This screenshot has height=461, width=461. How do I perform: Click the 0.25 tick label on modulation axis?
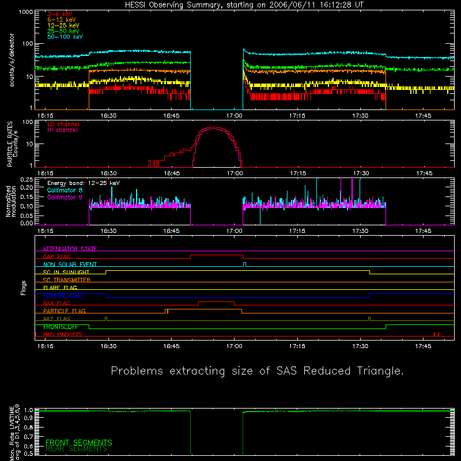click(x=27, y=180)
